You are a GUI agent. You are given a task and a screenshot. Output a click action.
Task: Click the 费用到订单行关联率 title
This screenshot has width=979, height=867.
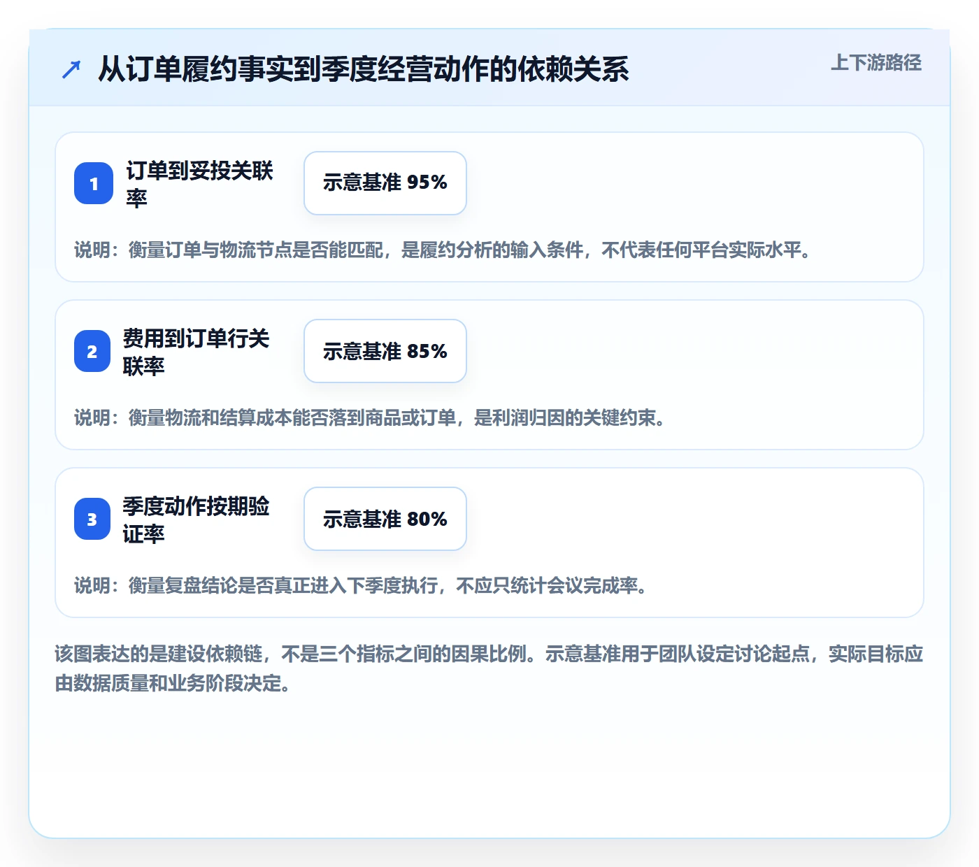click(196, 352)
